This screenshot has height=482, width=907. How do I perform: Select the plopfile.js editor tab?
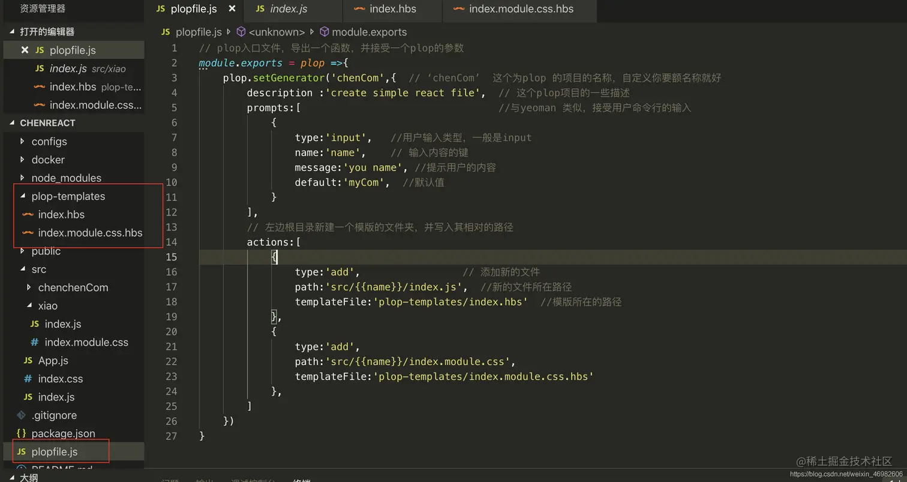tap(194, 9)
